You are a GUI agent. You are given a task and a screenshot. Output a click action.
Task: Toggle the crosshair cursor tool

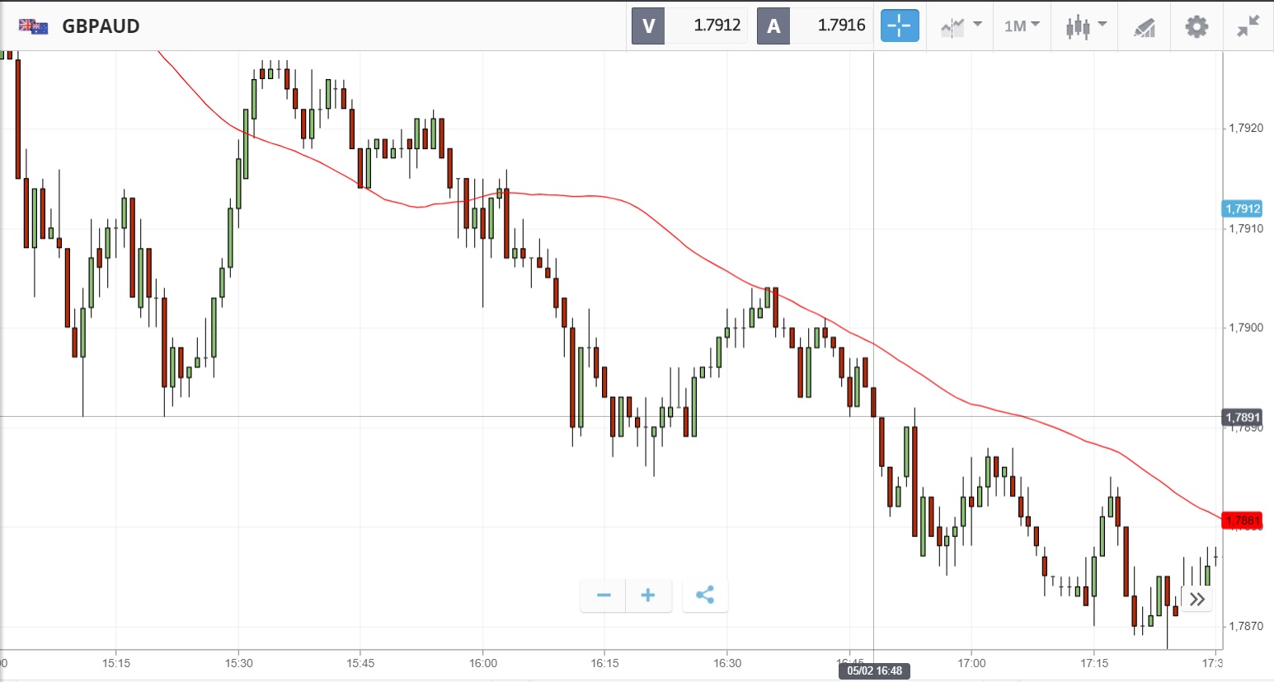[900, 26]
